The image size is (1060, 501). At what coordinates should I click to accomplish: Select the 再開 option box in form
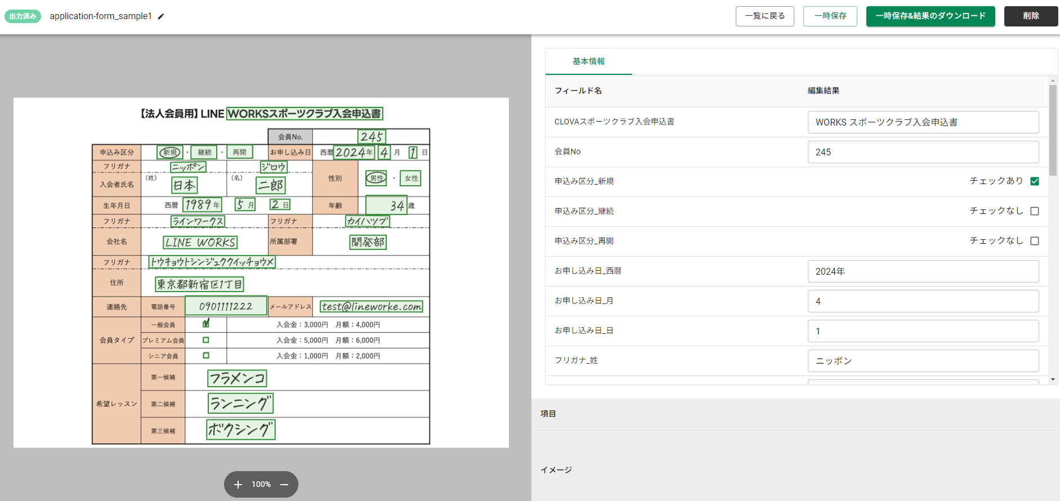point(240,152)
